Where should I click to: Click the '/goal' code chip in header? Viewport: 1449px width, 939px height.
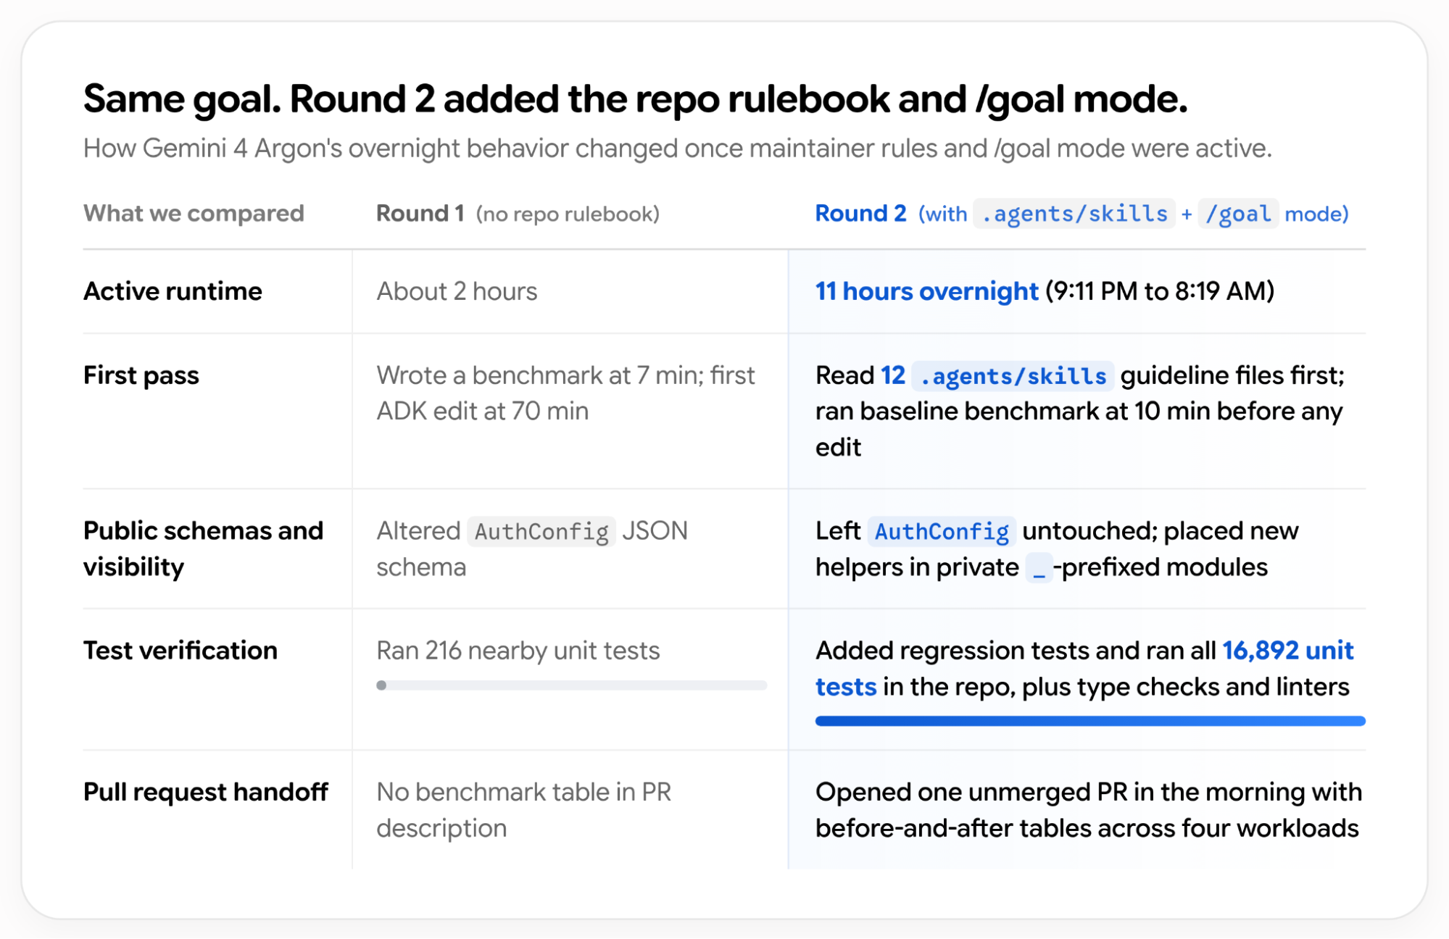[x=1238, y=214]
